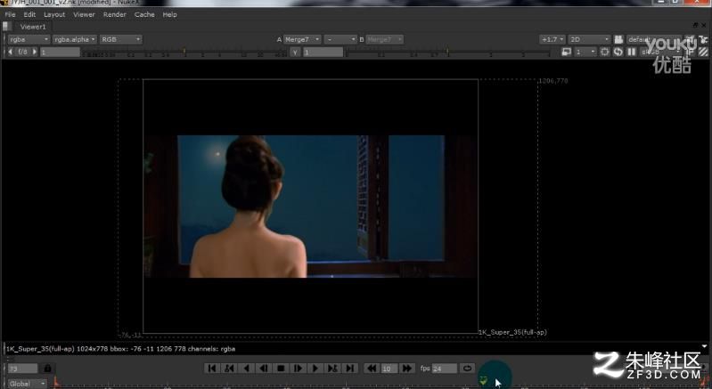Open the Help menu
The height and width of the screenshot is (389, 712).
pyautogui.click(x=170, y=14)
